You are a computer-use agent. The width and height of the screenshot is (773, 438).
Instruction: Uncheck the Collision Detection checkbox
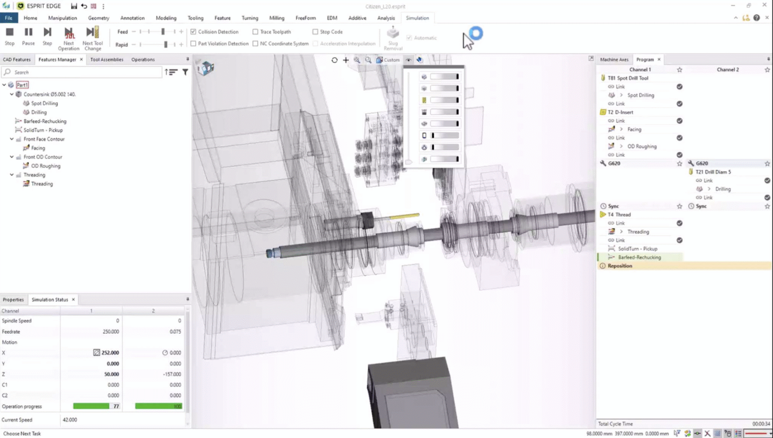[x=193, y=31]
